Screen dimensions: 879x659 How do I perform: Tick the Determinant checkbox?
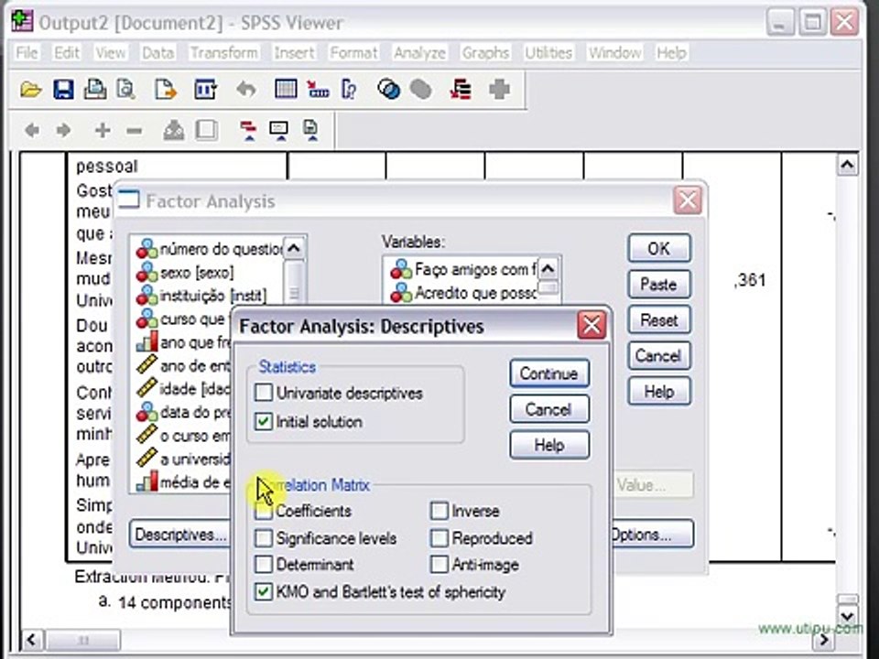tap(264, 565)
